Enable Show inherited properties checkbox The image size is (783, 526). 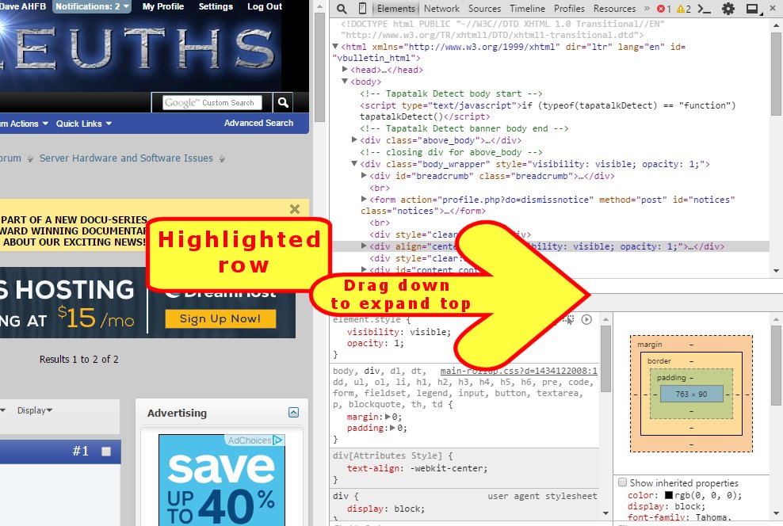(622, 482)
